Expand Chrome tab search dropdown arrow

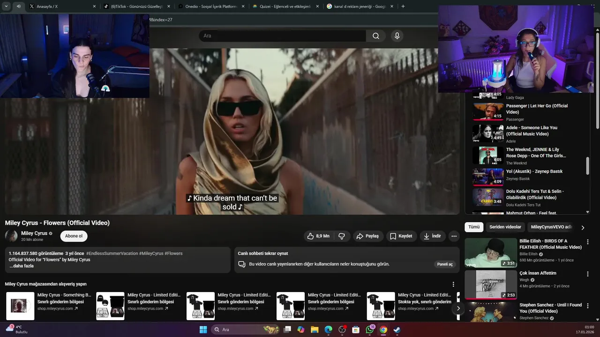click(6, 7)
